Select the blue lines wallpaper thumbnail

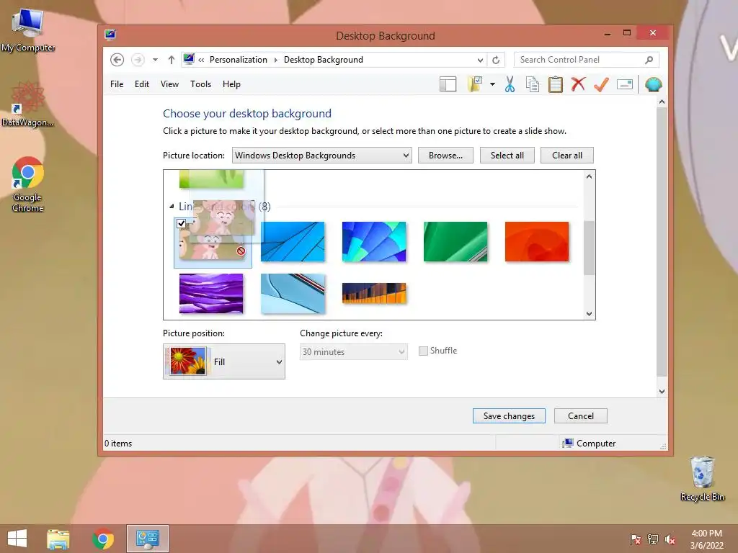click(x=293, y=242)
